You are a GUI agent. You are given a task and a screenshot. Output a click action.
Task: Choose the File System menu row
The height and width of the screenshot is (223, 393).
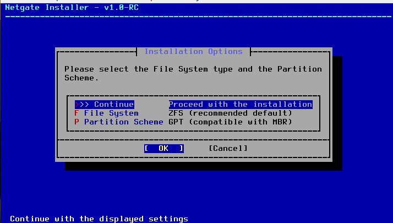(x=111, y=113)
